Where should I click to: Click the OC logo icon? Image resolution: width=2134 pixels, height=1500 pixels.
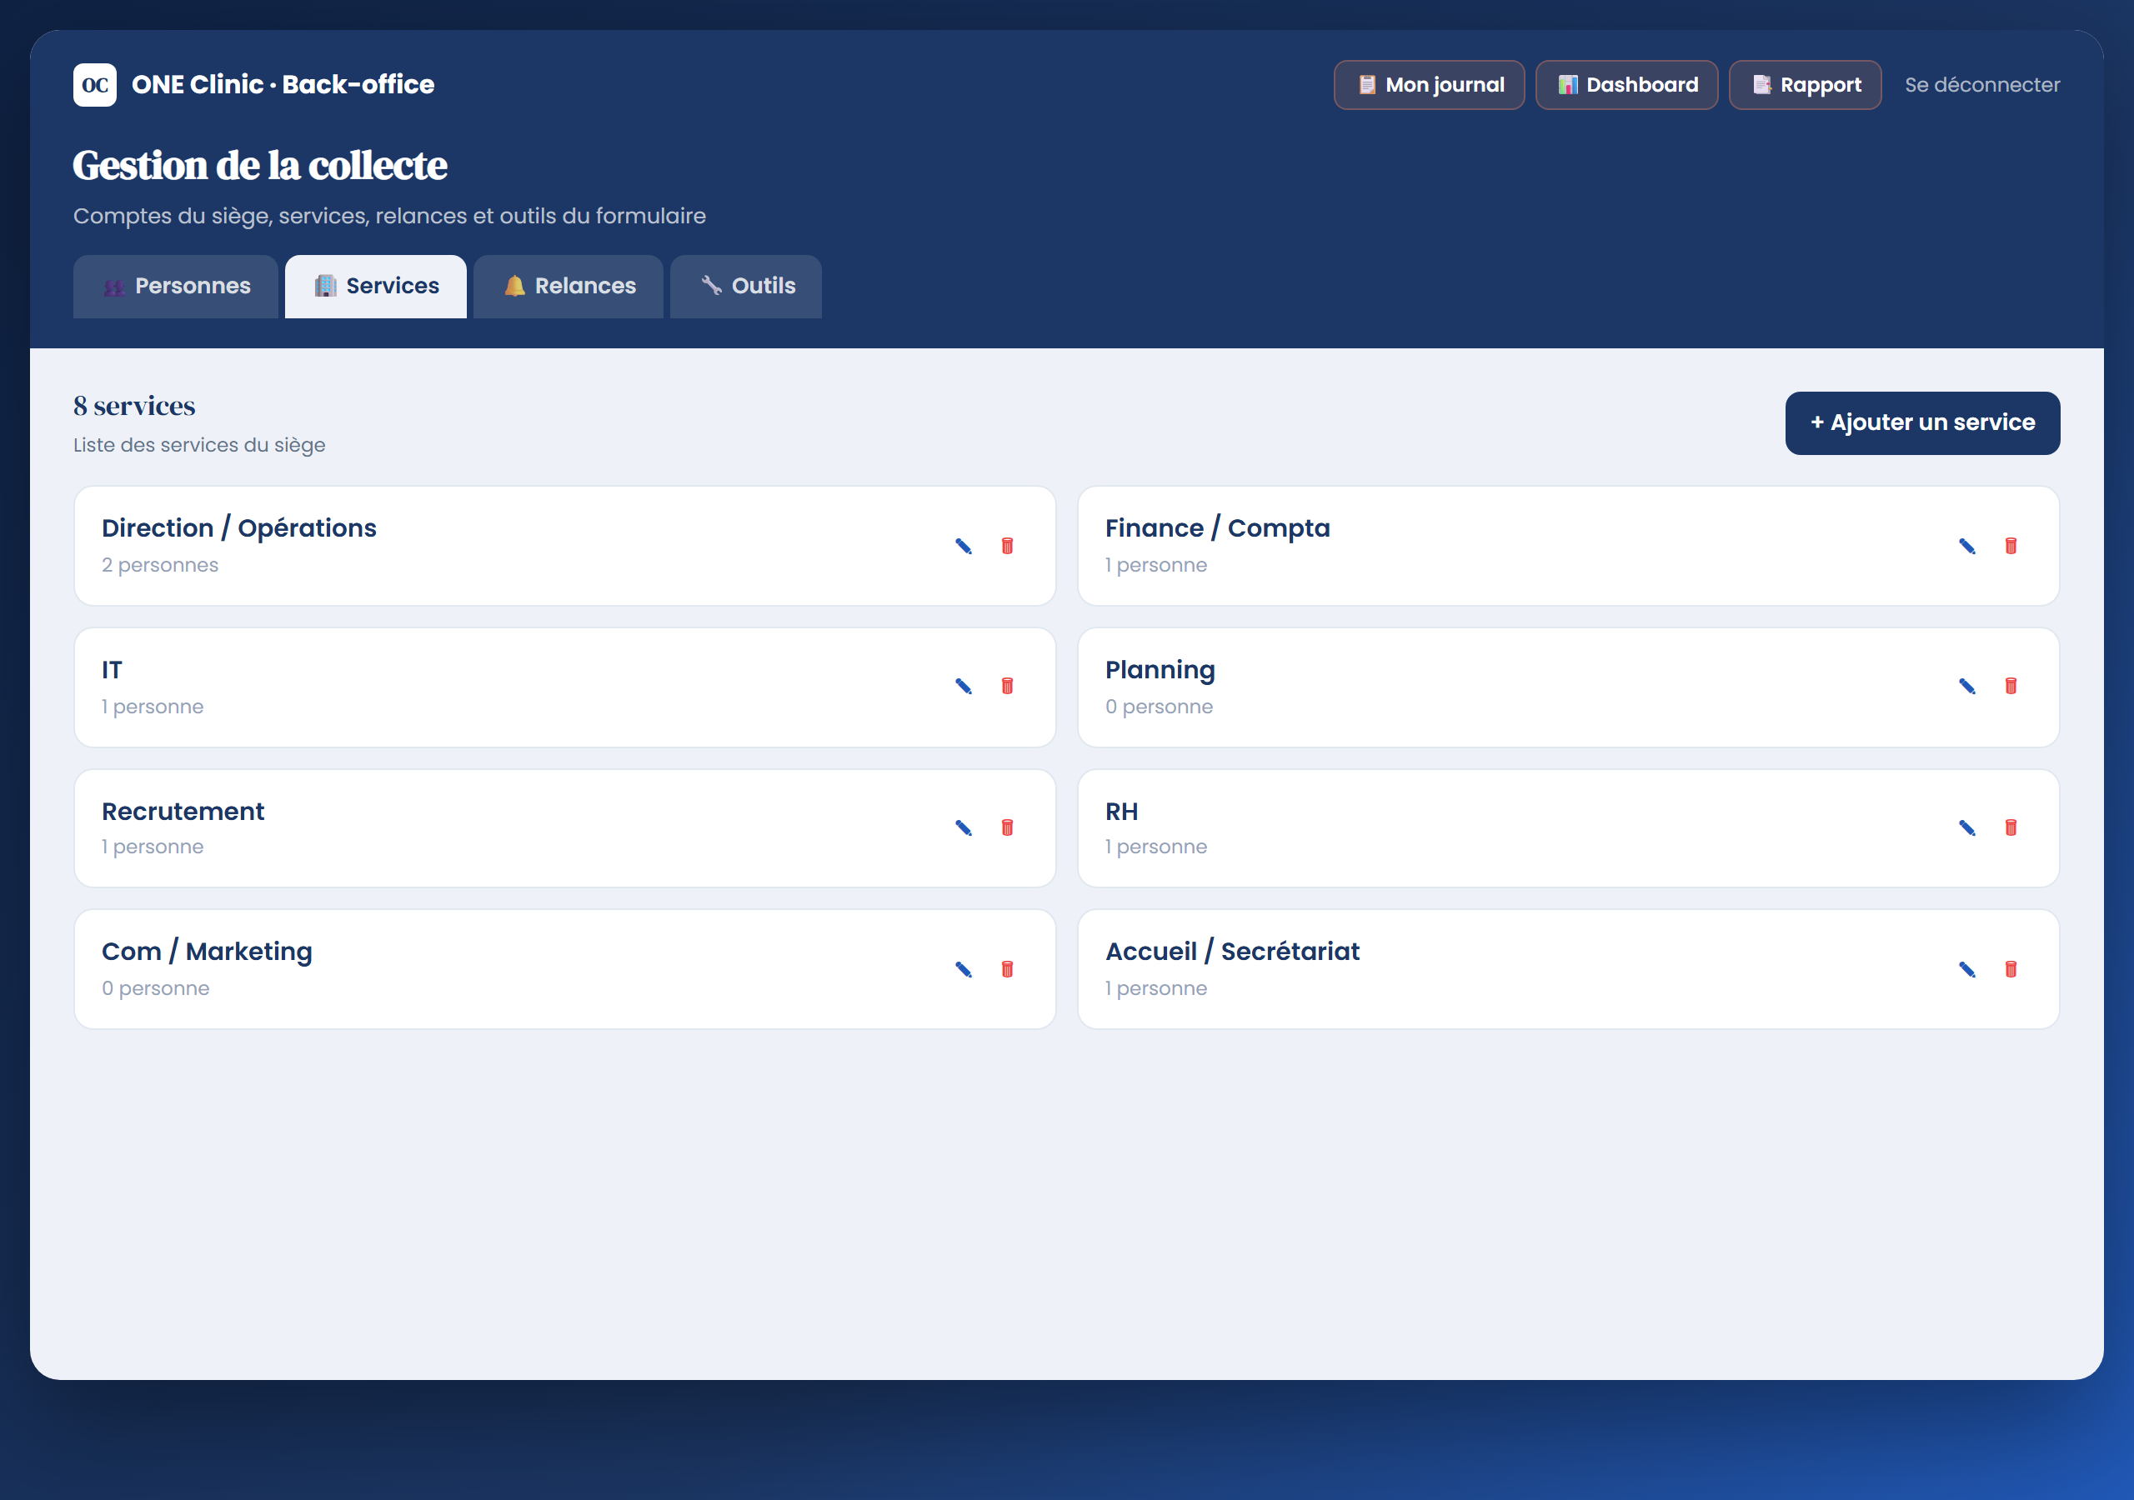tap(95, 84)
